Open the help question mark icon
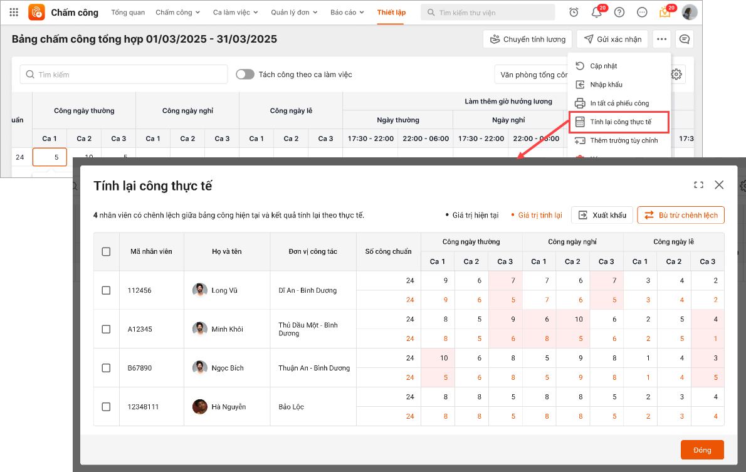 coord(619,13)
